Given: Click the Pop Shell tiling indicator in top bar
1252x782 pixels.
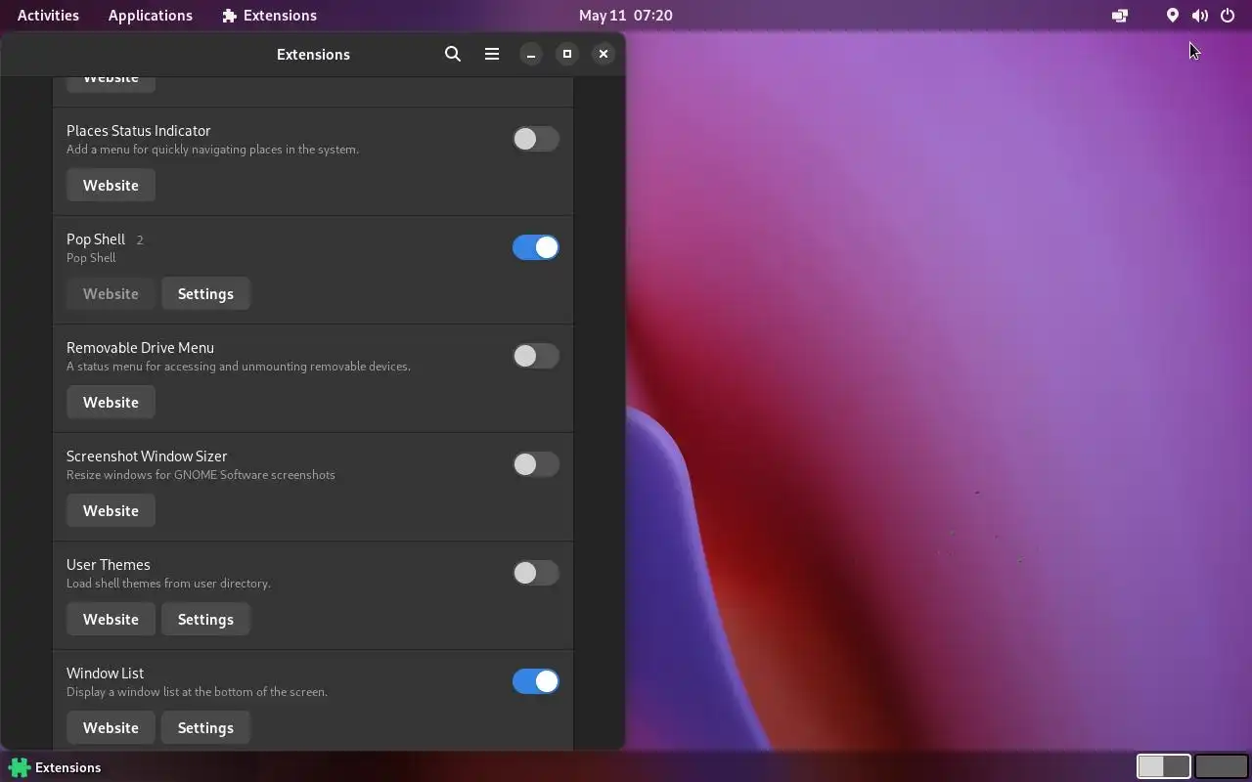Looking at the screenshot, I should pyautogui.click(x=1120, y=16).
